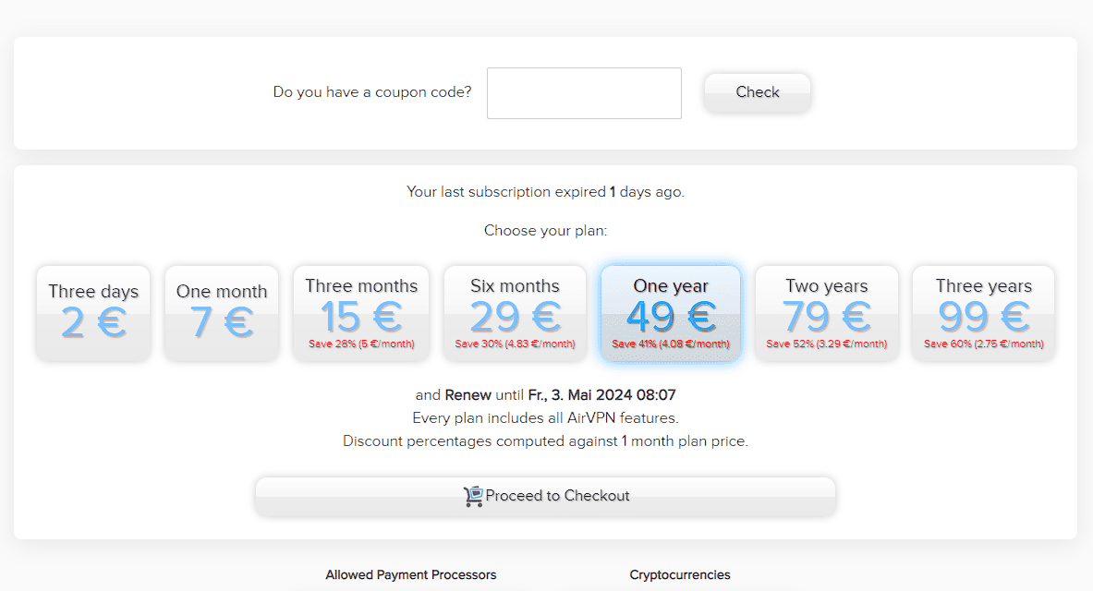Open the Cryptocurrencies section
Screen dimensions: 1093x591
coord(680,574)
